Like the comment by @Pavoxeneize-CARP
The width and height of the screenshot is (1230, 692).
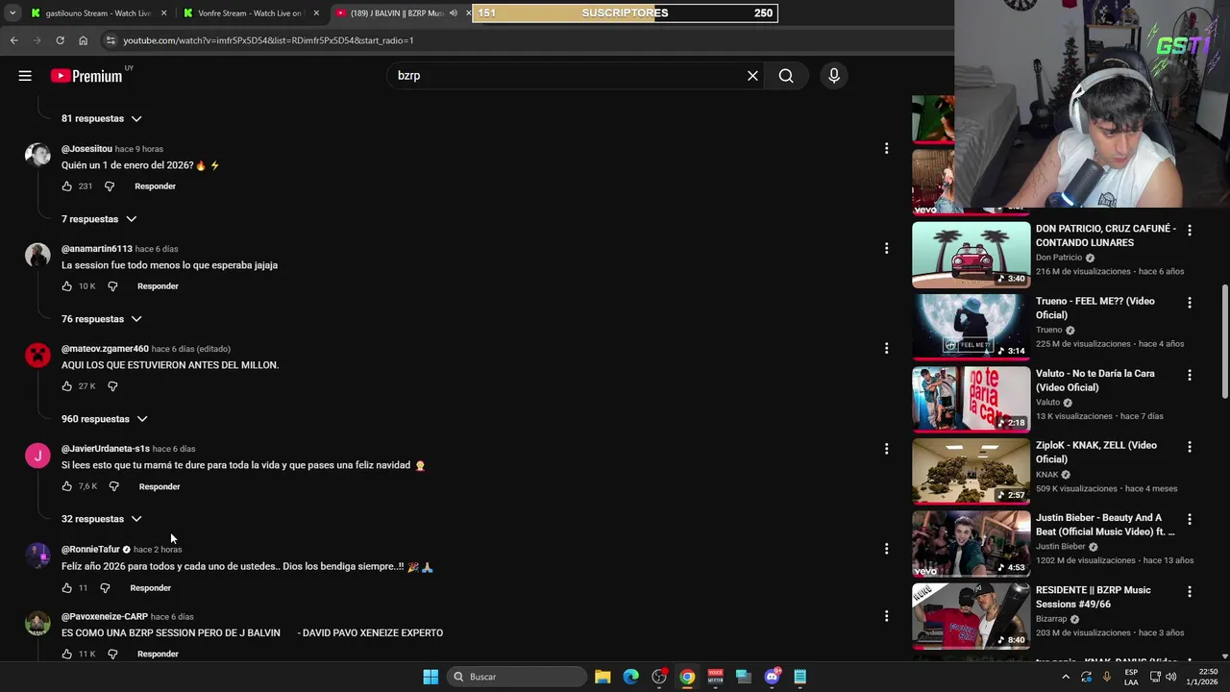pyautogui.click(x=67, y=655)
